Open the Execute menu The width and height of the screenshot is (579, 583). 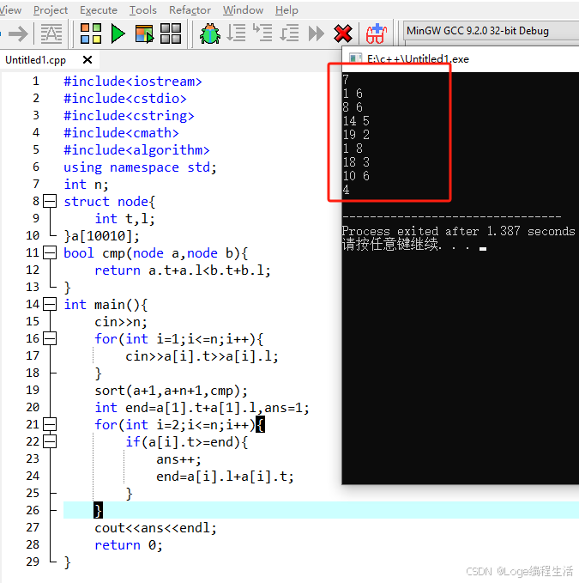(x=99, y=10)
